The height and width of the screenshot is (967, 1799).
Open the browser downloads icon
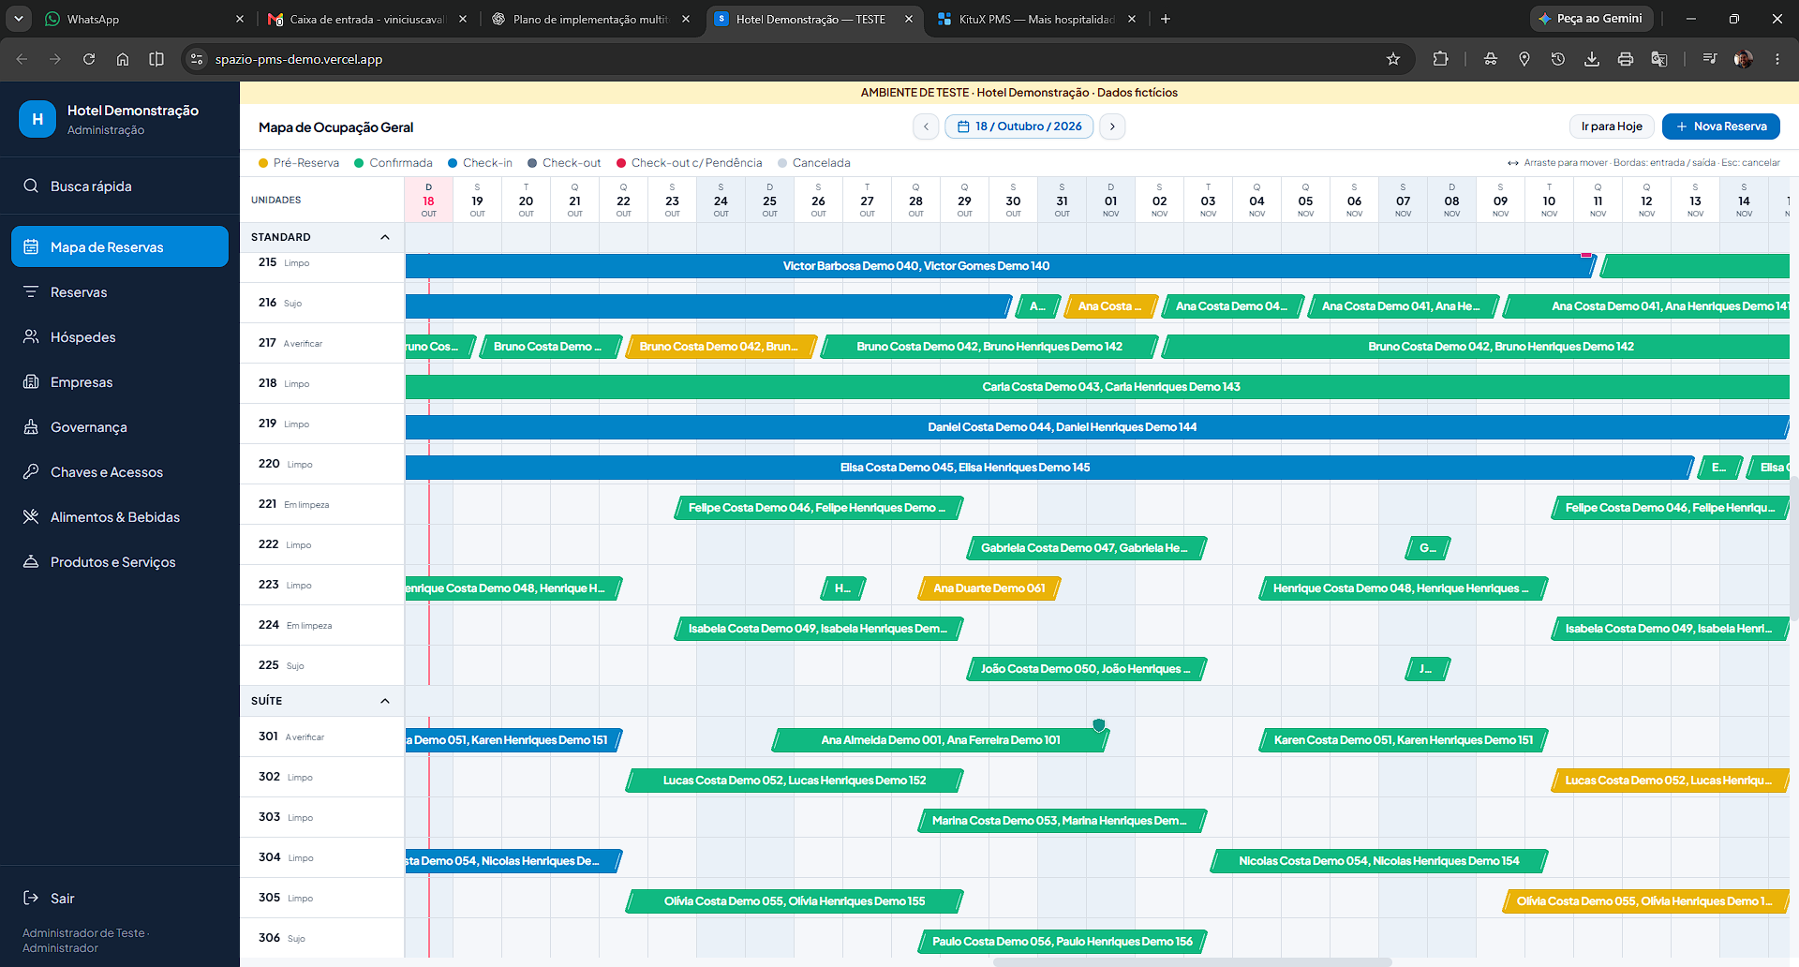(1592, 59)
